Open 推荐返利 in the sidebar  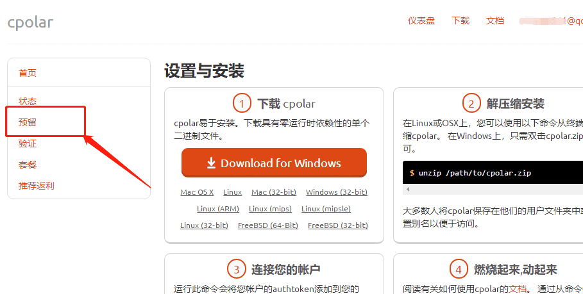[x=37, y=186]
